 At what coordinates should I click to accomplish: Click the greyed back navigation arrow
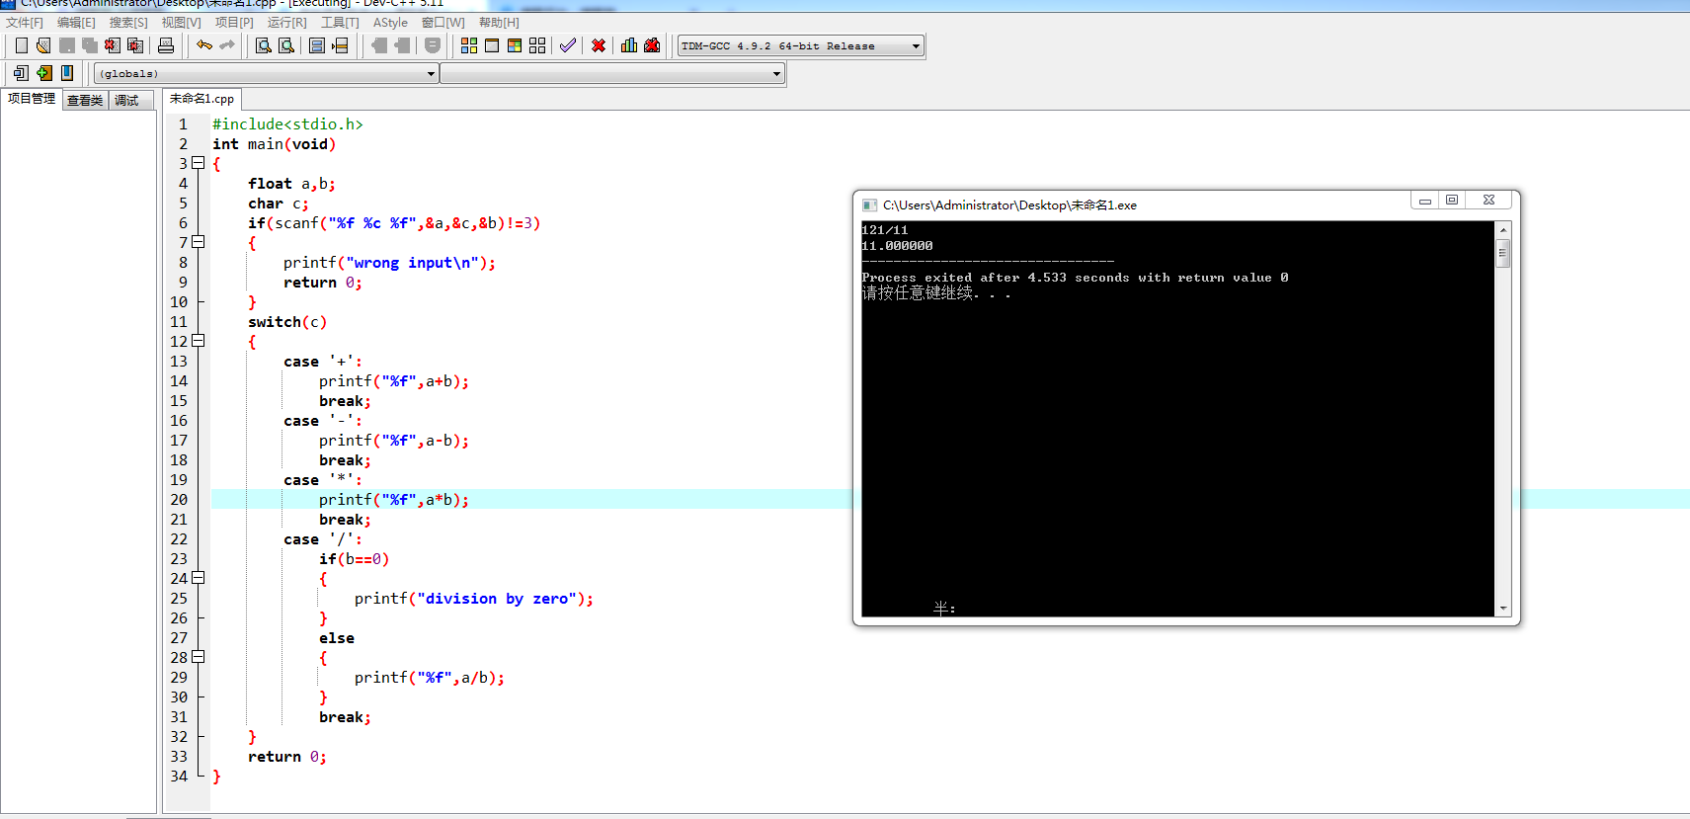pyautogui.click(x=379, y=45)
